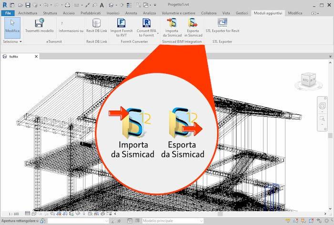Click the view scroll-up arrow on the right
334x225 pixels.
(330, 62)
